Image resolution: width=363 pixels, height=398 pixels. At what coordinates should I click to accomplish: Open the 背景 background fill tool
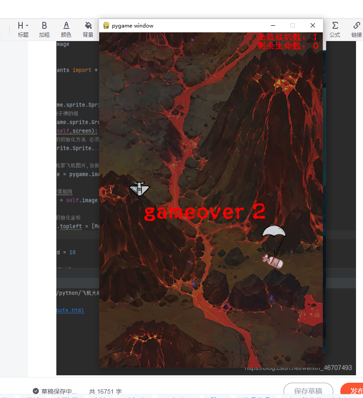pyautogui.click(x=88, y=29)
